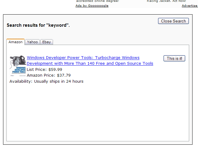Switch to the Yahoo tab

click(x=33, y=42)
